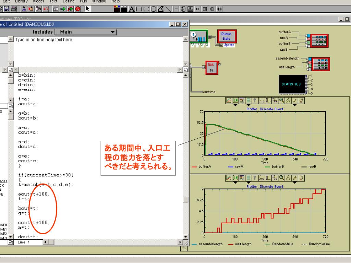Open the pattern swatch in the toolbar
Image resolution: width=351 pixels, height=263 pixels.
(x=124, y=9)
